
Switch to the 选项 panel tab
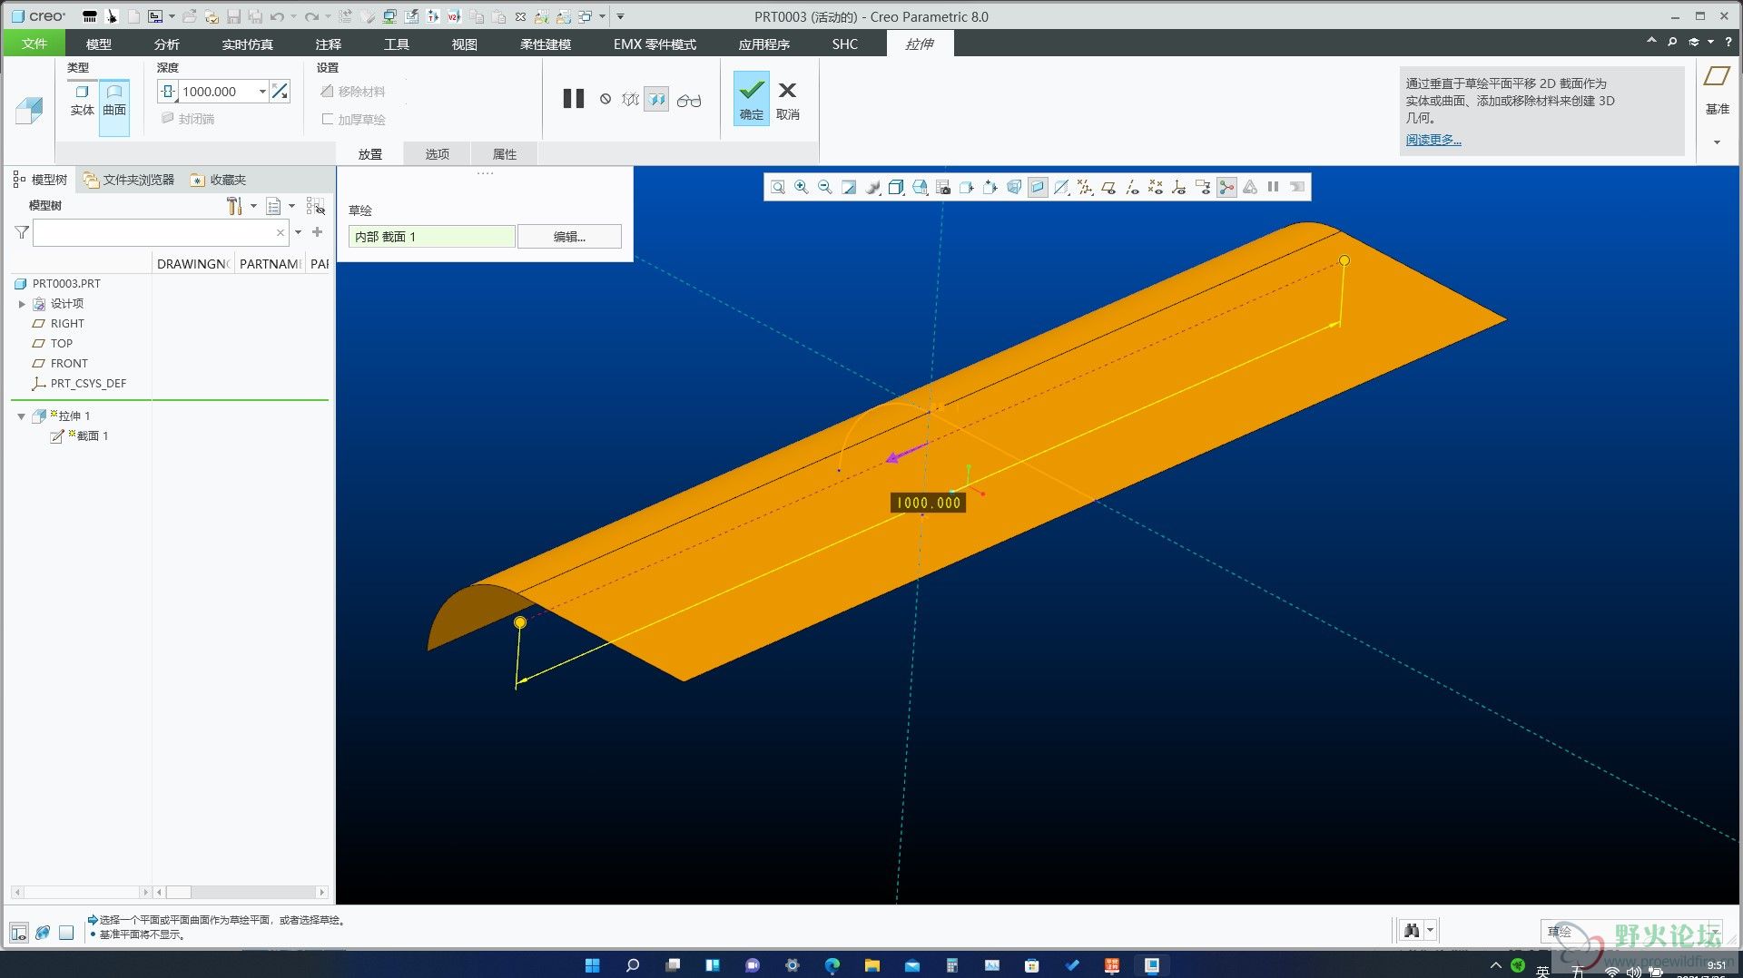(438, 154)
